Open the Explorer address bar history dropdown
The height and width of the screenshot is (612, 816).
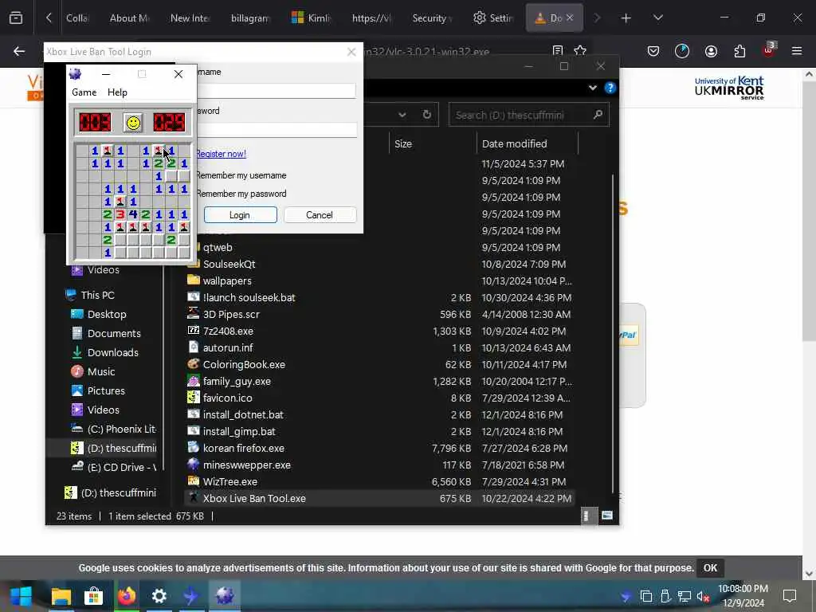click(x=402, y=115)
